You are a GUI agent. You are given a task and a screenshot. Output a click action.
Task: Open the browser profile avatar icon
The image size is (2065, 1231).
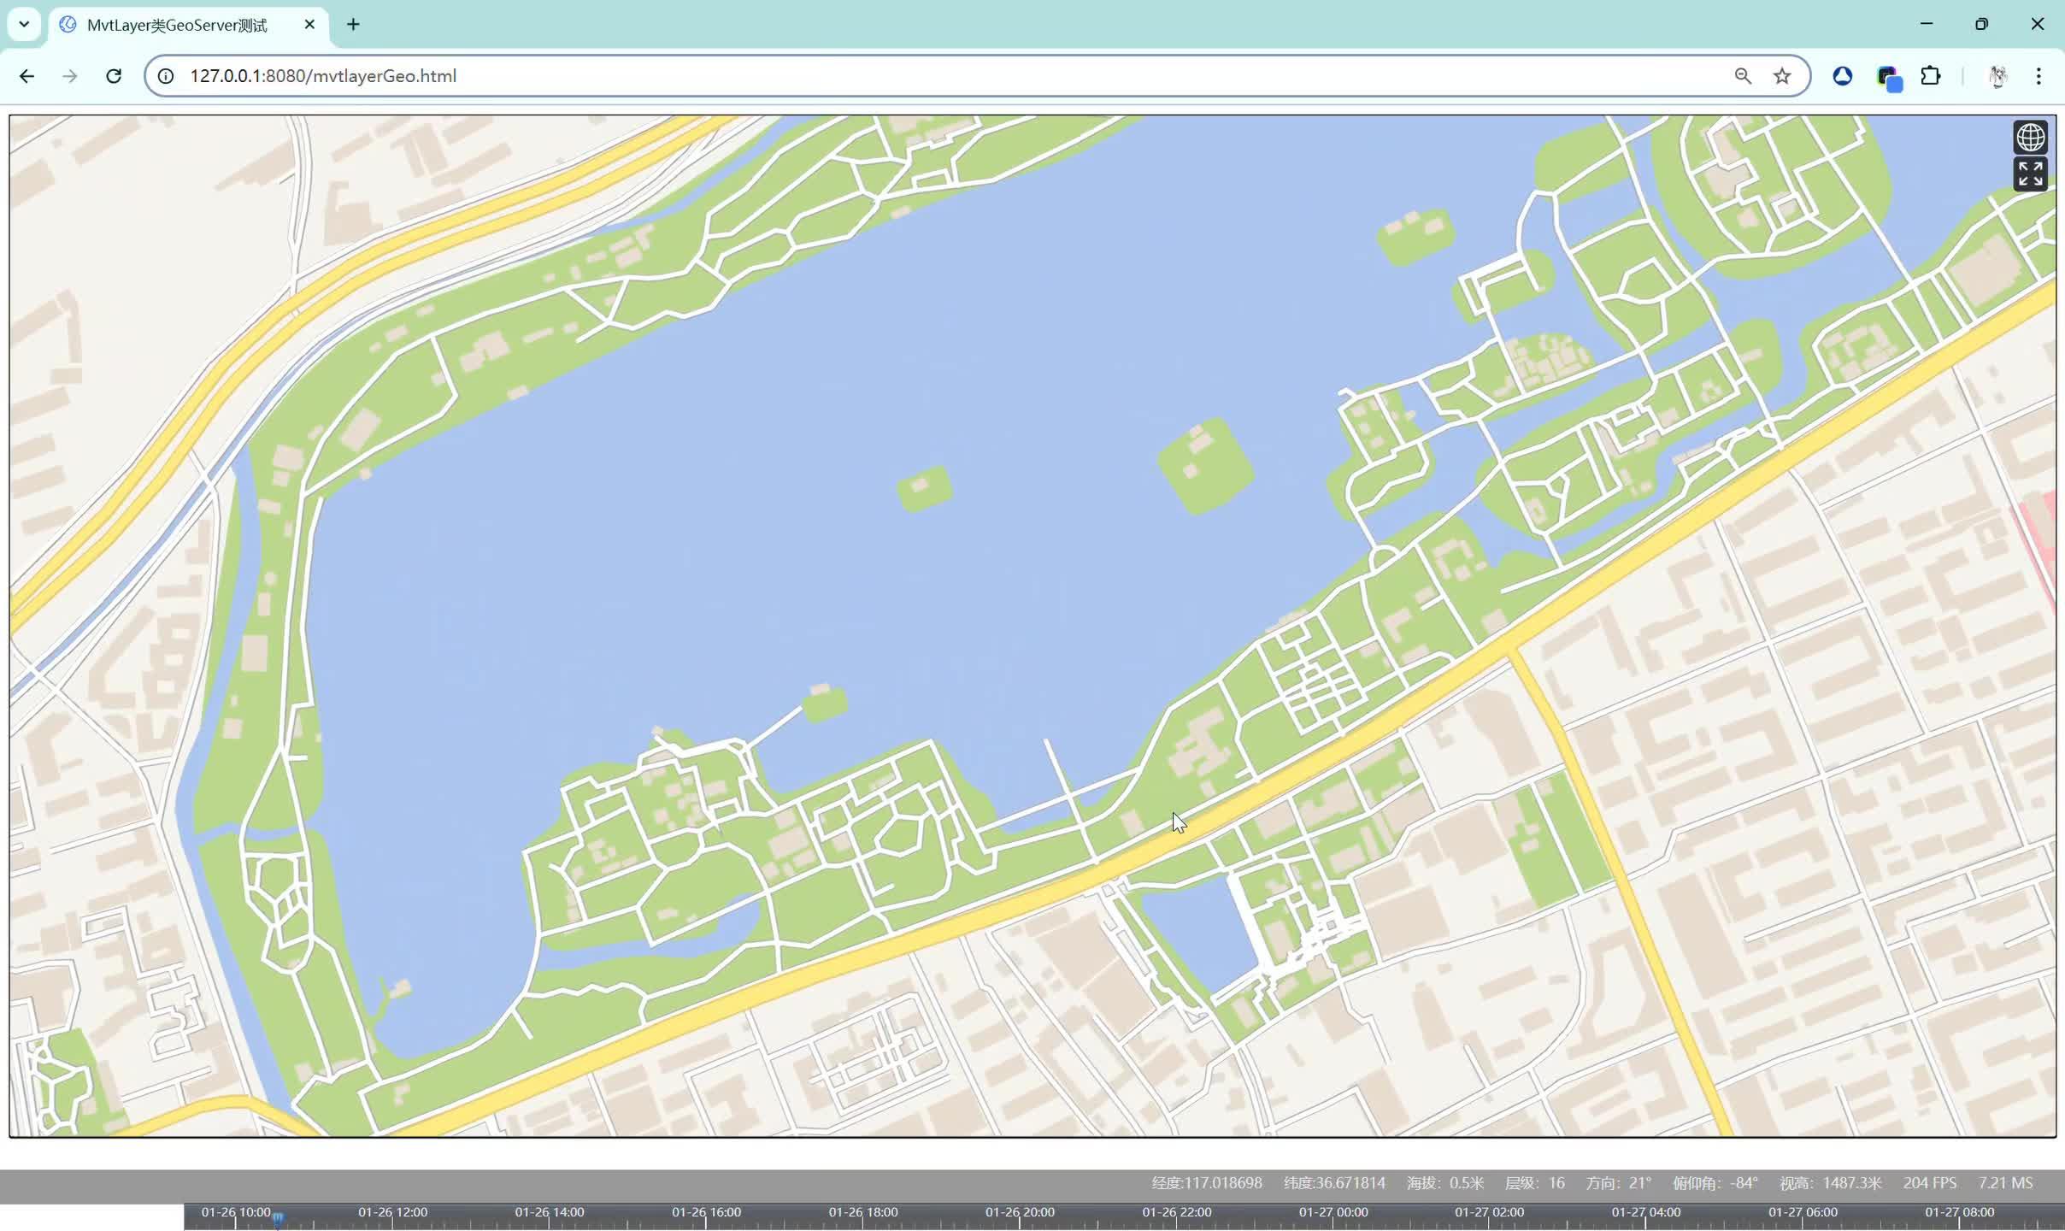1997,76
